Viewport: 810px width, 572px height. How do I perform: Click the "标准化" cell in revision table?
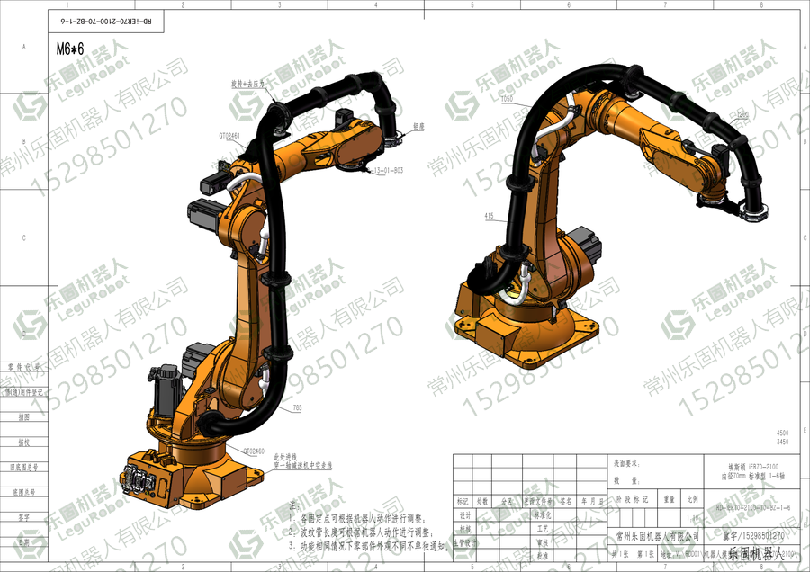click(x=543, y=515)
